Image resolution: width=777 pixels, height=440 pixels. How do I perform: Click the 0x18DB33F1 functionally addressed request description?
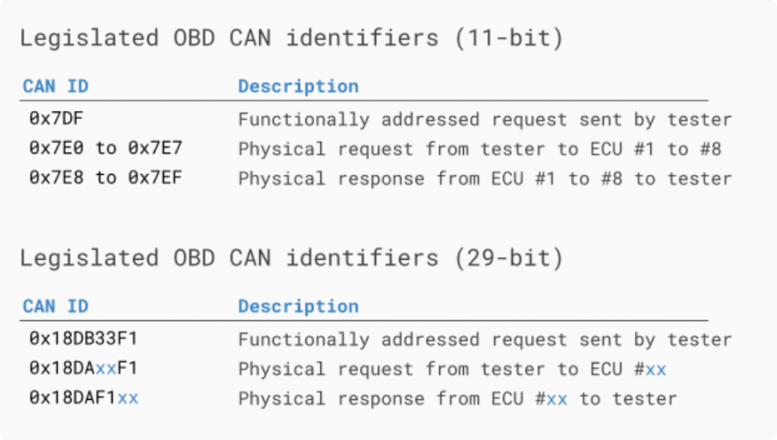485,339
